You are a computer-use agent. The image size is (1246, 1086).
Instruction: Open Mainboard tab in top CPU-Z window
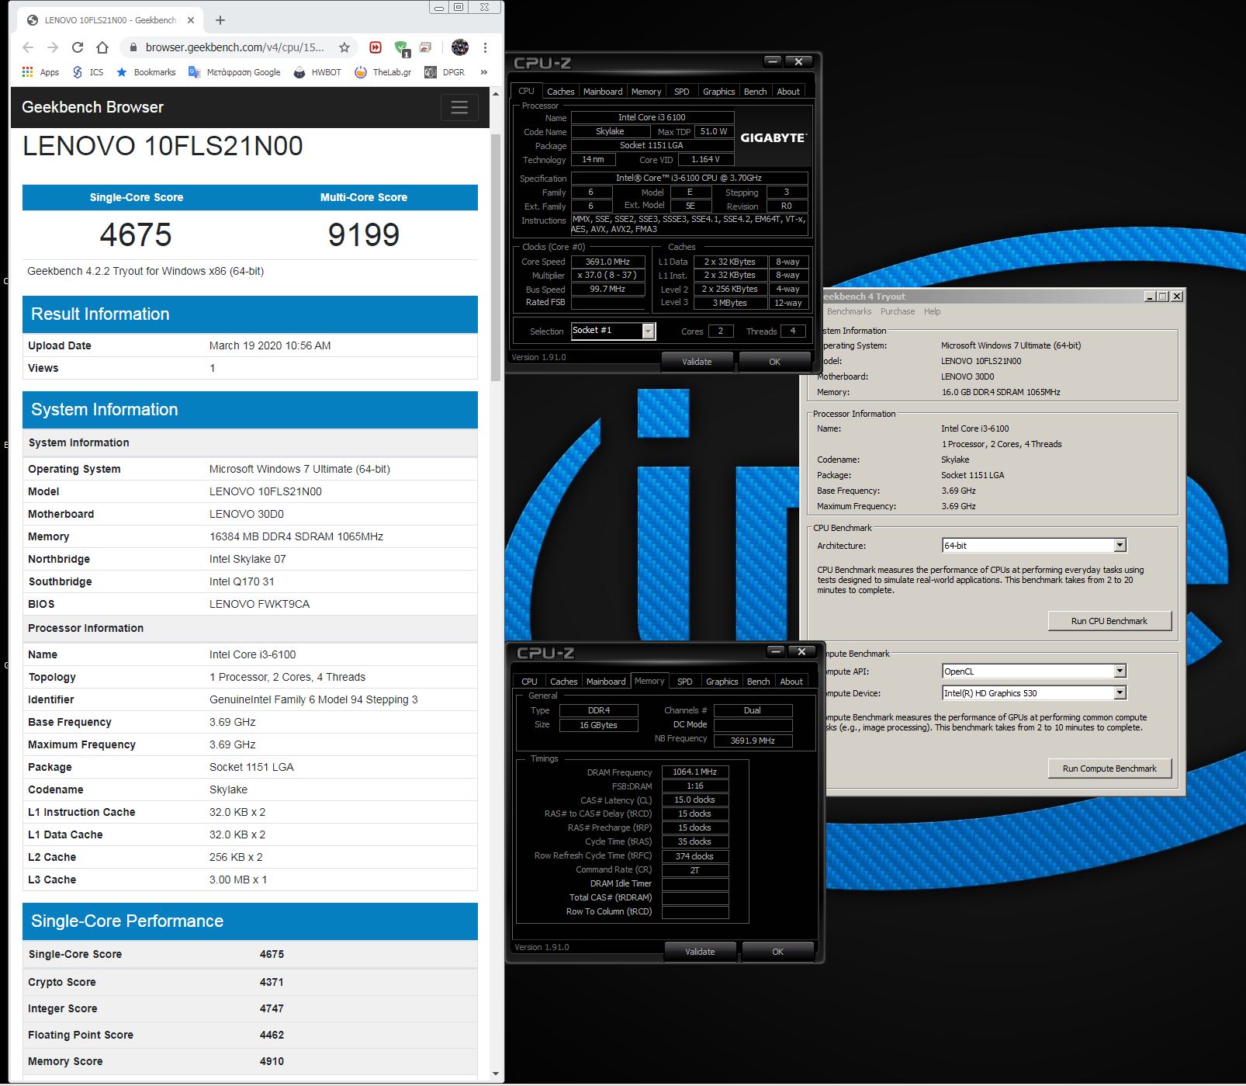point(603,92)
